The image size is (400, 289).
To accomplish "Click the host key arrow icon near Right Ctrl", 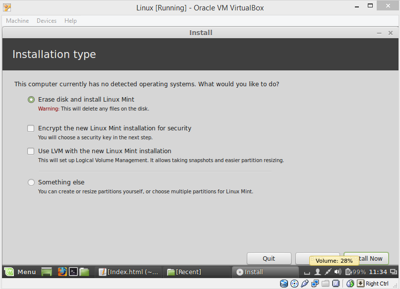I will 360,284.
